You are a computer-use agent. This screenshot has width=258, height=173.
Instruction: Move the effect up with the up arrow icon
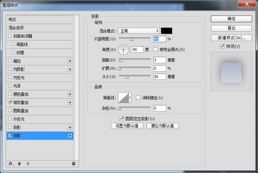click(20, 163)
